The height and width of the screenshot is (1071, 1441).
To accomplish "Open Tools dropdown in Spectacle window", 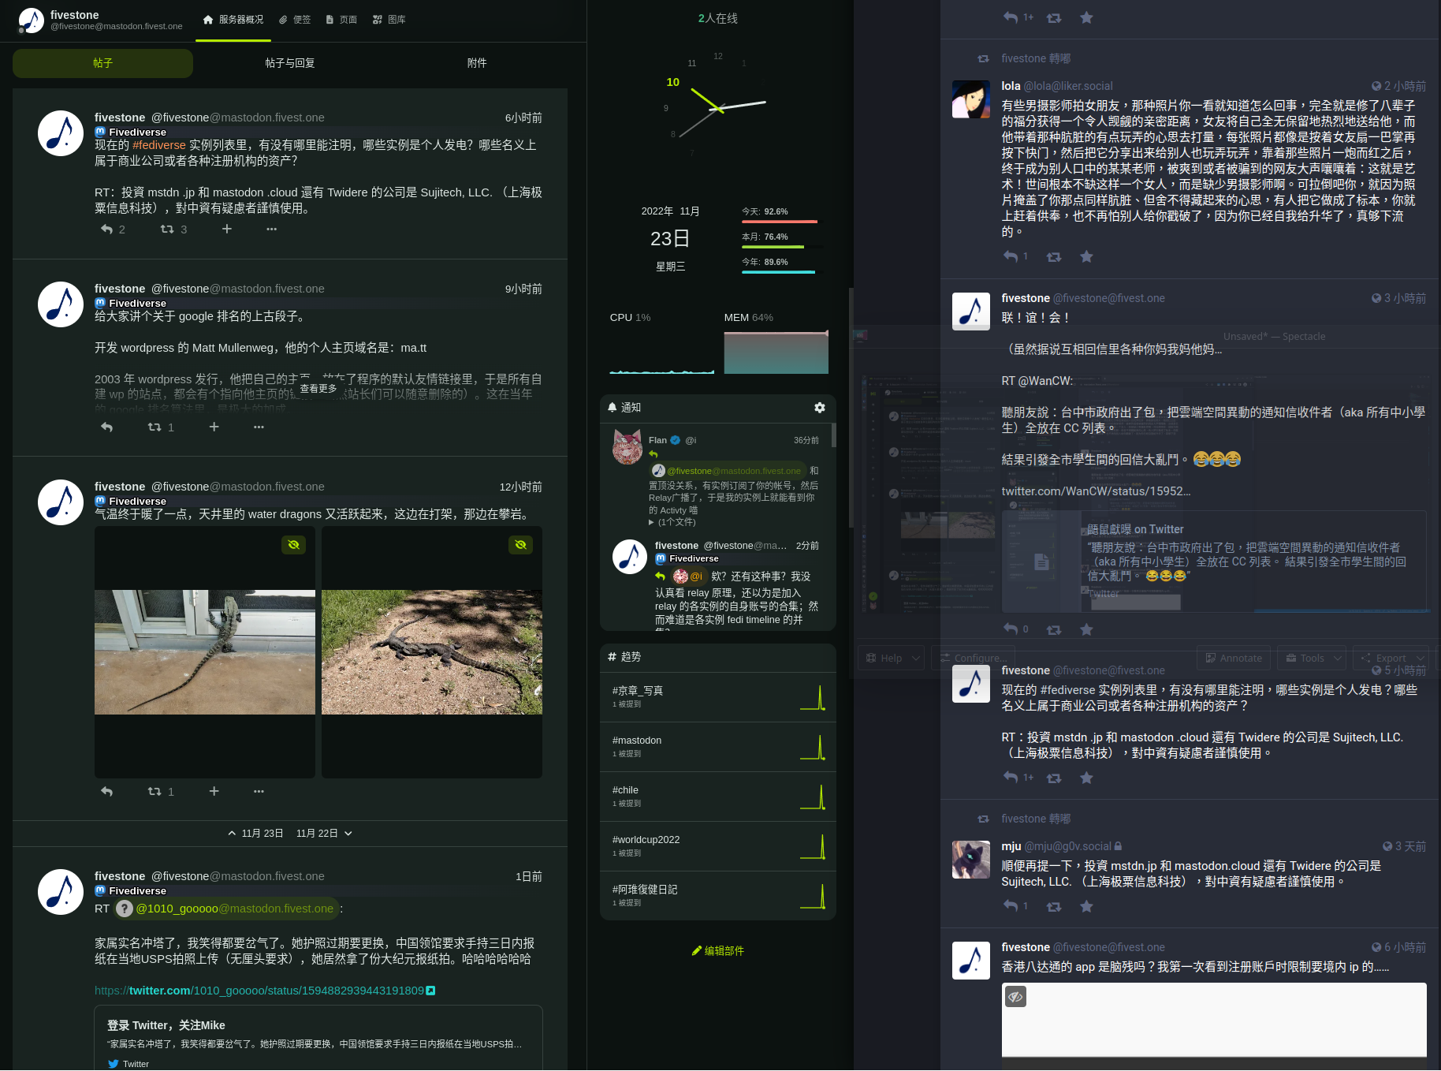I will pos(1313,658).
